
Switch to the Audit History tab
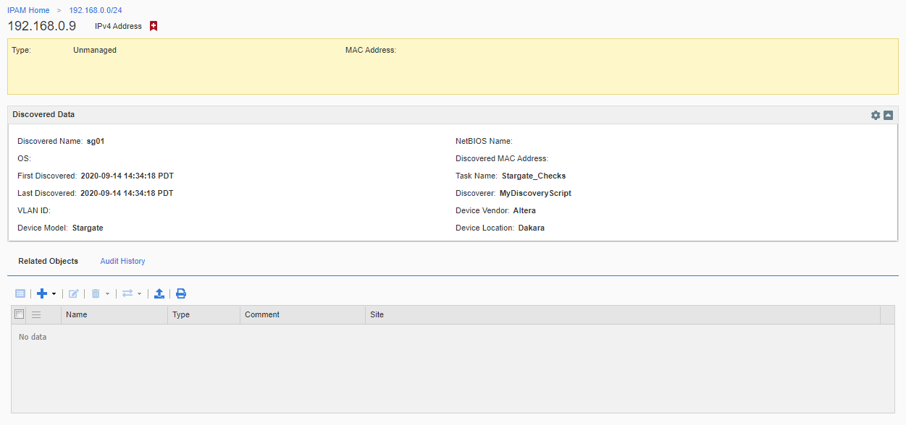click(122, 261)
